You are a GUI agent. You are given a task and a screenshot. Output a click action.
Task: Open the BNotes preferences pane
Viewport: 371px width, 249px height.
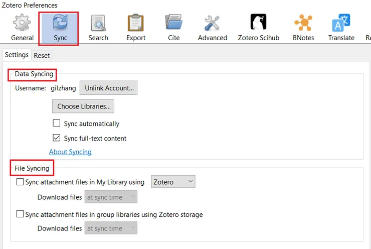point(303,28)
